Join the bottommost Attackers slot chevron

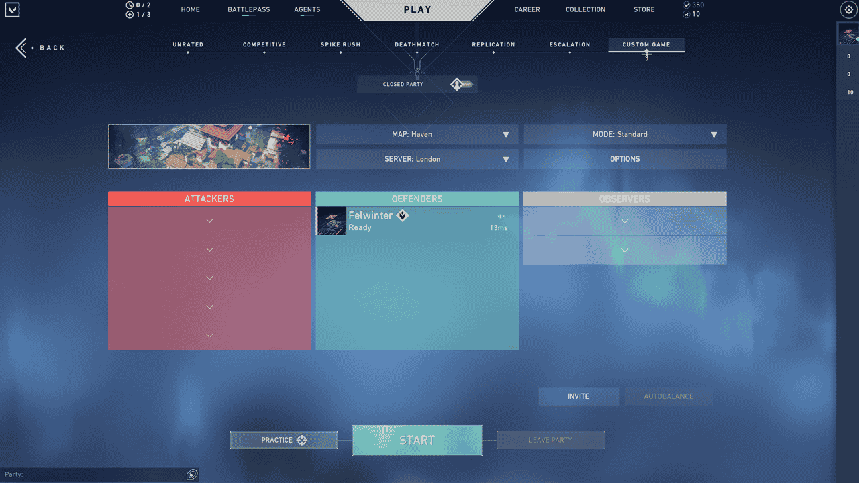click(209, 335)
